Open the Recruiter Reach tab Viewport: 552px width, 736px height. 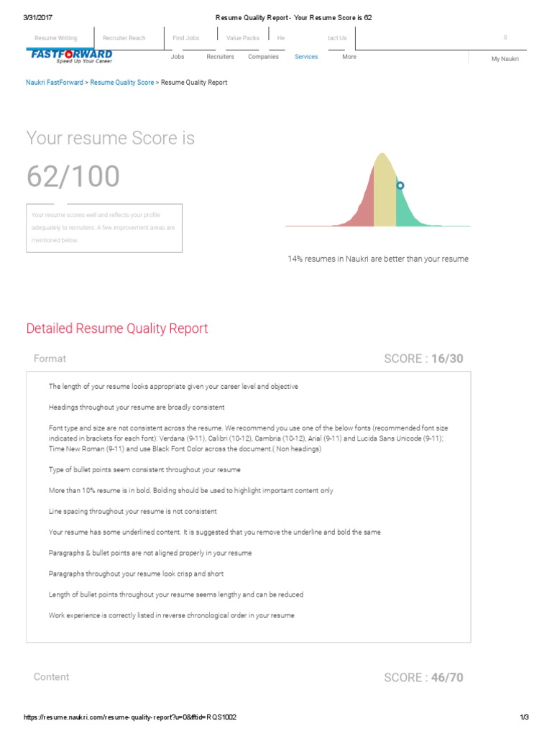[124, 38]
